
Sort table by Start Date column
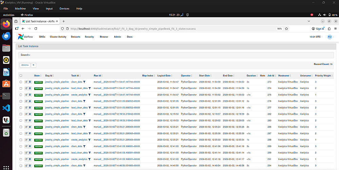tap(204, 76)
